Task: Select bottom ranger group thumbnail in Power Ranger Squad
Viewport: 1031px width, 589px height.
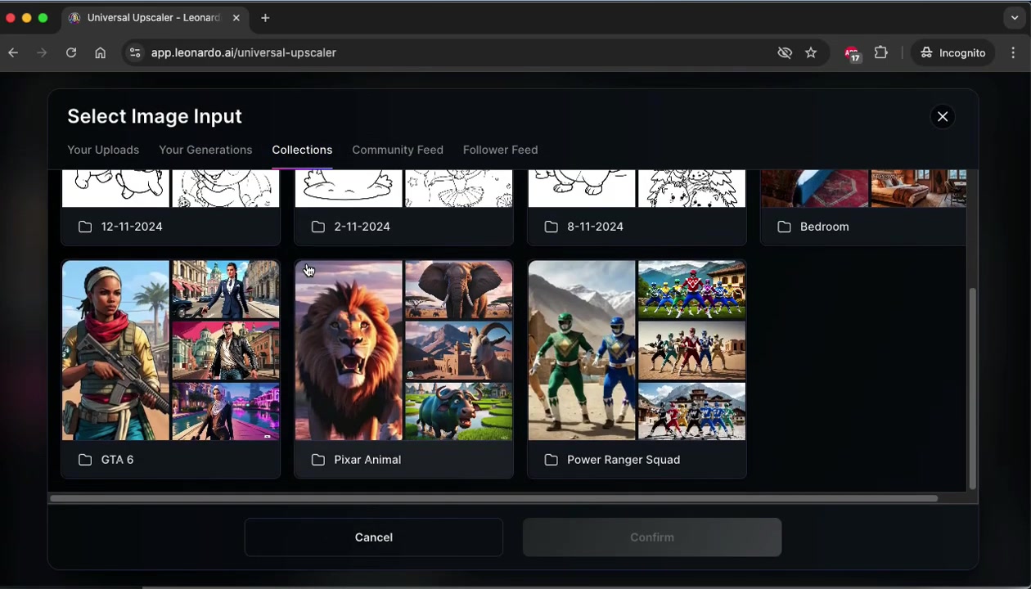Action: 691,411
